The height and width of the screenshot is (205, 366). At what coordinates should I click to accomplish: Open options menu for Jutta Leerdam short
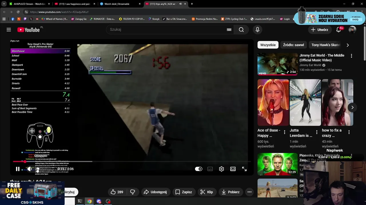pos(317,132)
